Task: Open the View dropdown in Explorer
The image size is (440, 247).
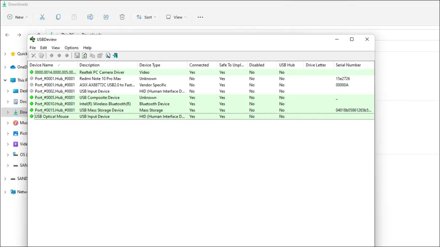Action: (x=176, y=17)
